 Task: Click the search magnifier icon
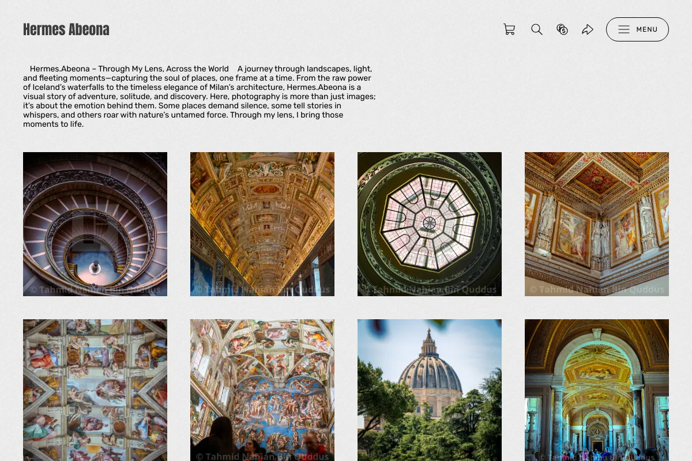click(x=537, y=29)
